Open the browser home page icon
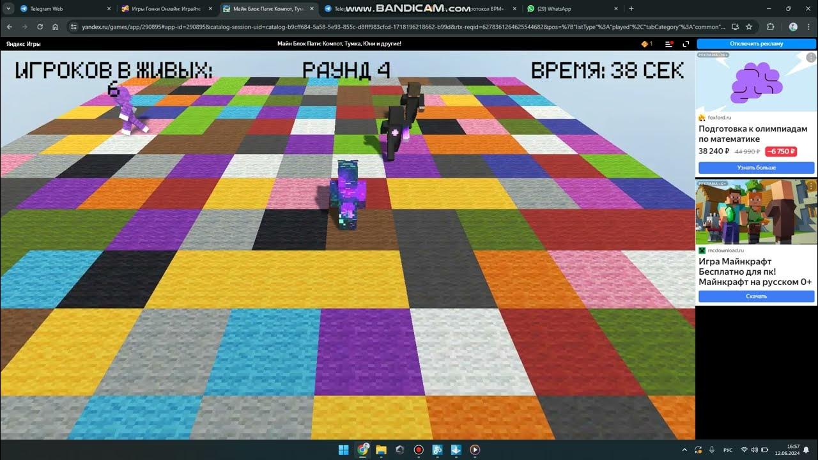This screenshot has height=460, width=818. tap(56, 27)
